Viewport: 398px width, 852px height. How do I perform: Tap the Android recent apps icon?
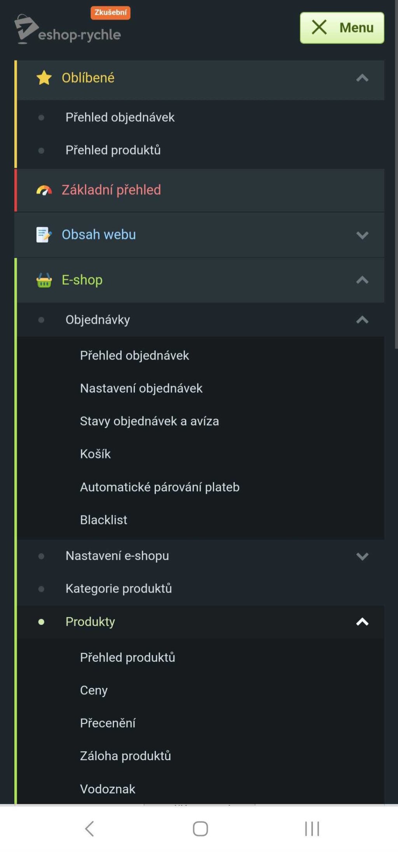[312, 828]
